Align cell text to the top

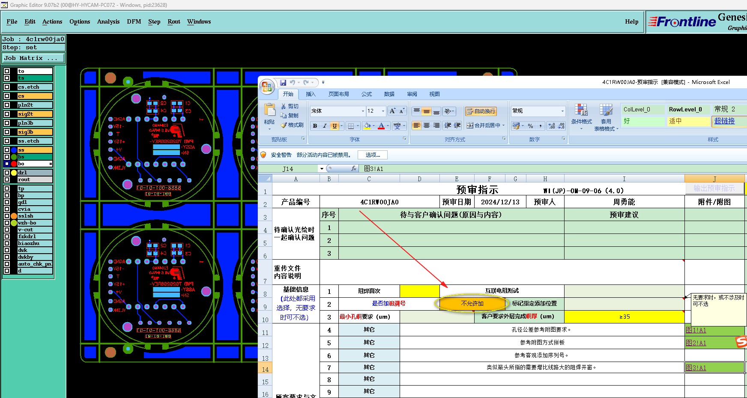pos(416,111)
